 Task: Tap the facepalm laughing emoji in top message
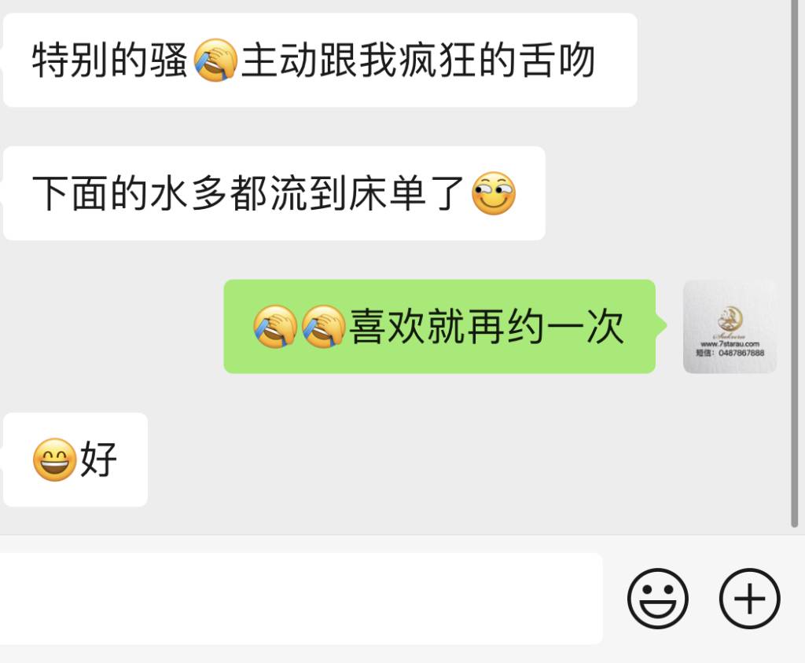(x=215, y=60)
